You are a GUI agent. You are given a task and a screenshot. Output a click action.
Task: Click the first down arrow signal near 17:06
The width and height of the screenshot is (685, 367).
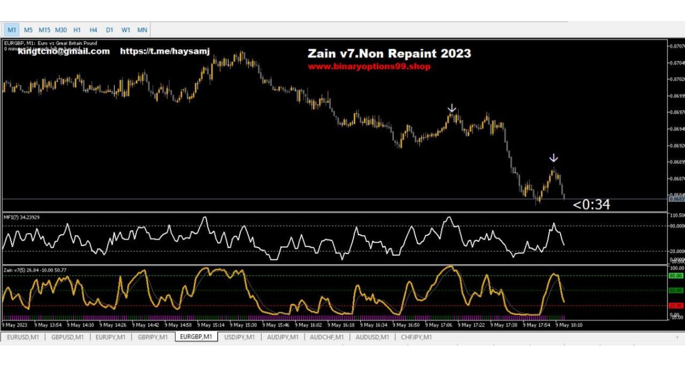(452, 108)
